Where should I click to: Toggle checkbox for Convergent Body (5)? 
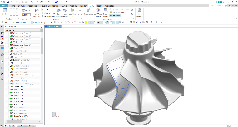[11, 45]
